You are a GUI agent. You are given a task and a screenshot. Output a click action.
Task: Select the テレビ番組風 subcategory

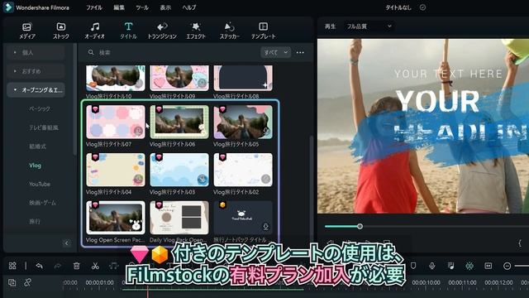(x=44, y=127)
